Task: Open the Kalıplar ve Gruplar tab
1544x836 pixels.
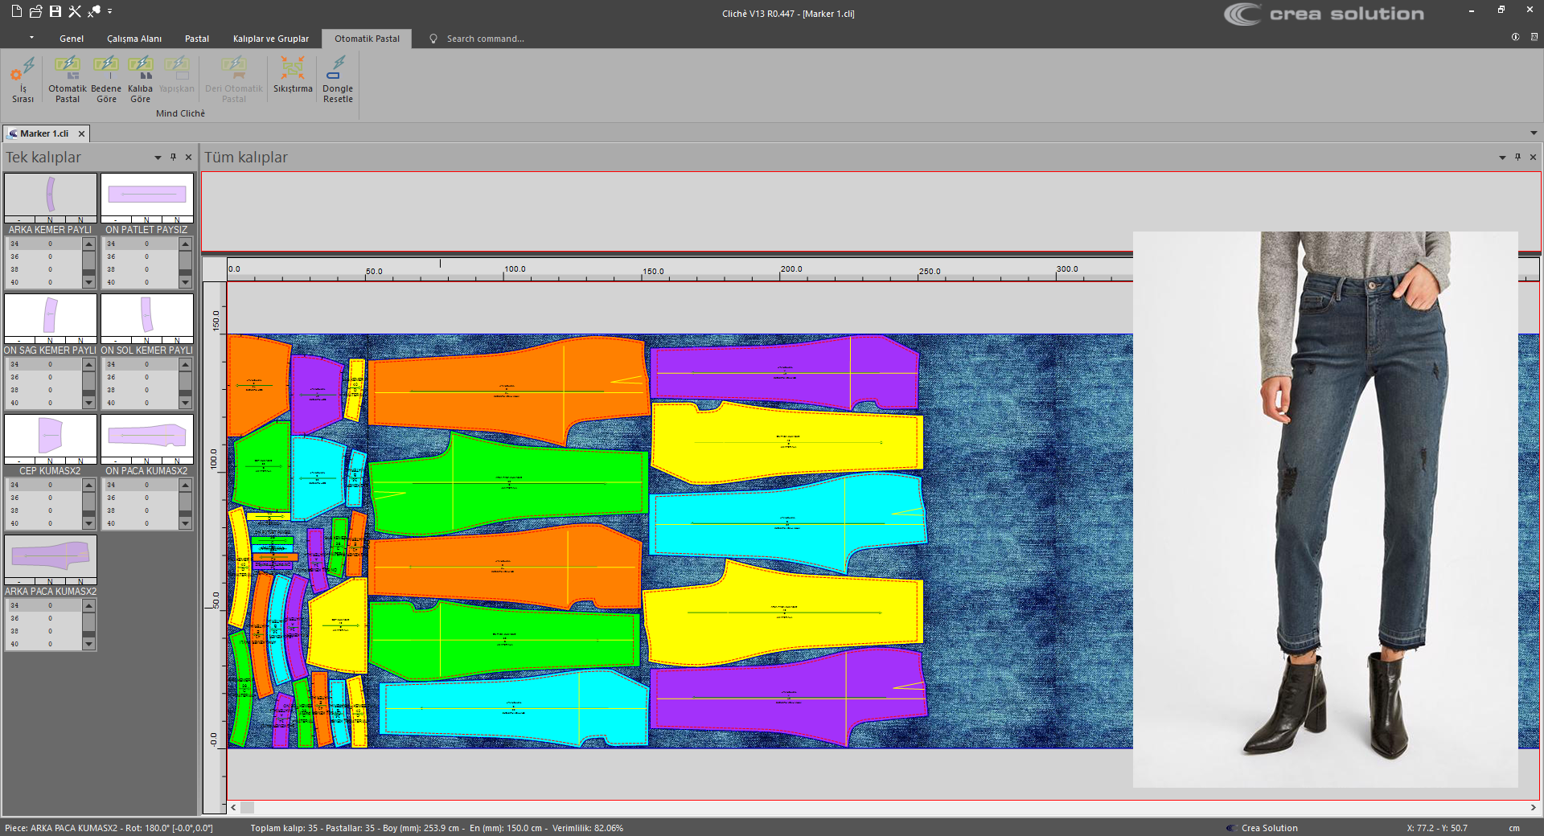Action: tap(271, 39)
